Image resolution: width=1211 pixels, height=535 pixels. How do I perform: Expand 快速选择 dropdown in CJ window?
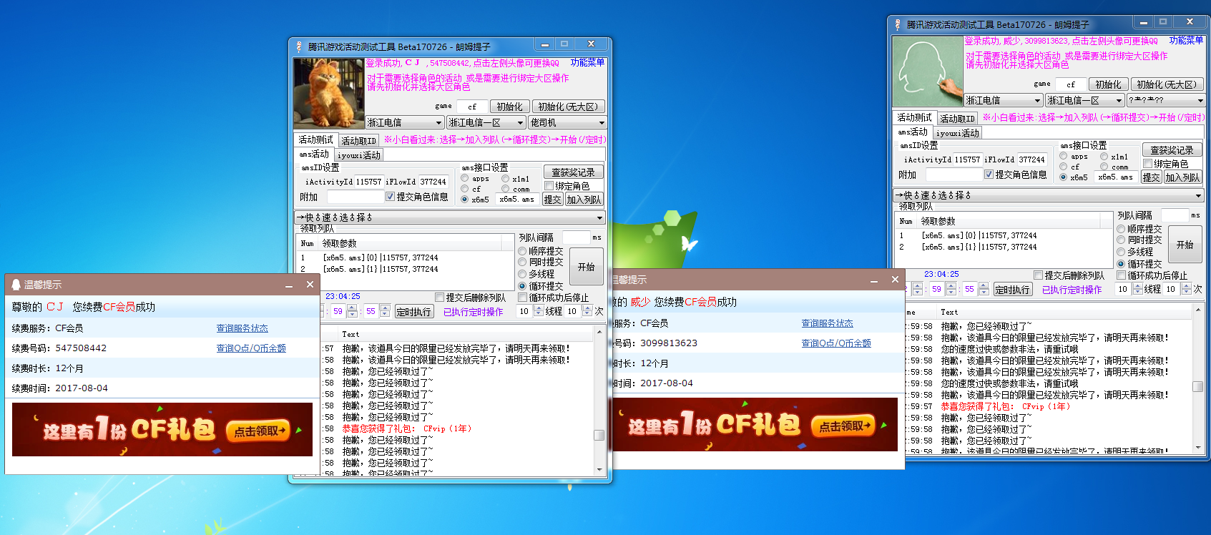pos(451,217)
